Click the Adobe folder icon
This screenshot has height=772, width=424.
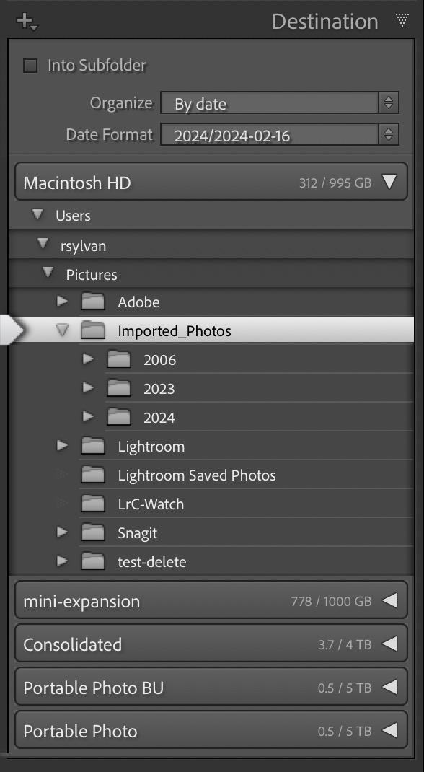[92, 302]
